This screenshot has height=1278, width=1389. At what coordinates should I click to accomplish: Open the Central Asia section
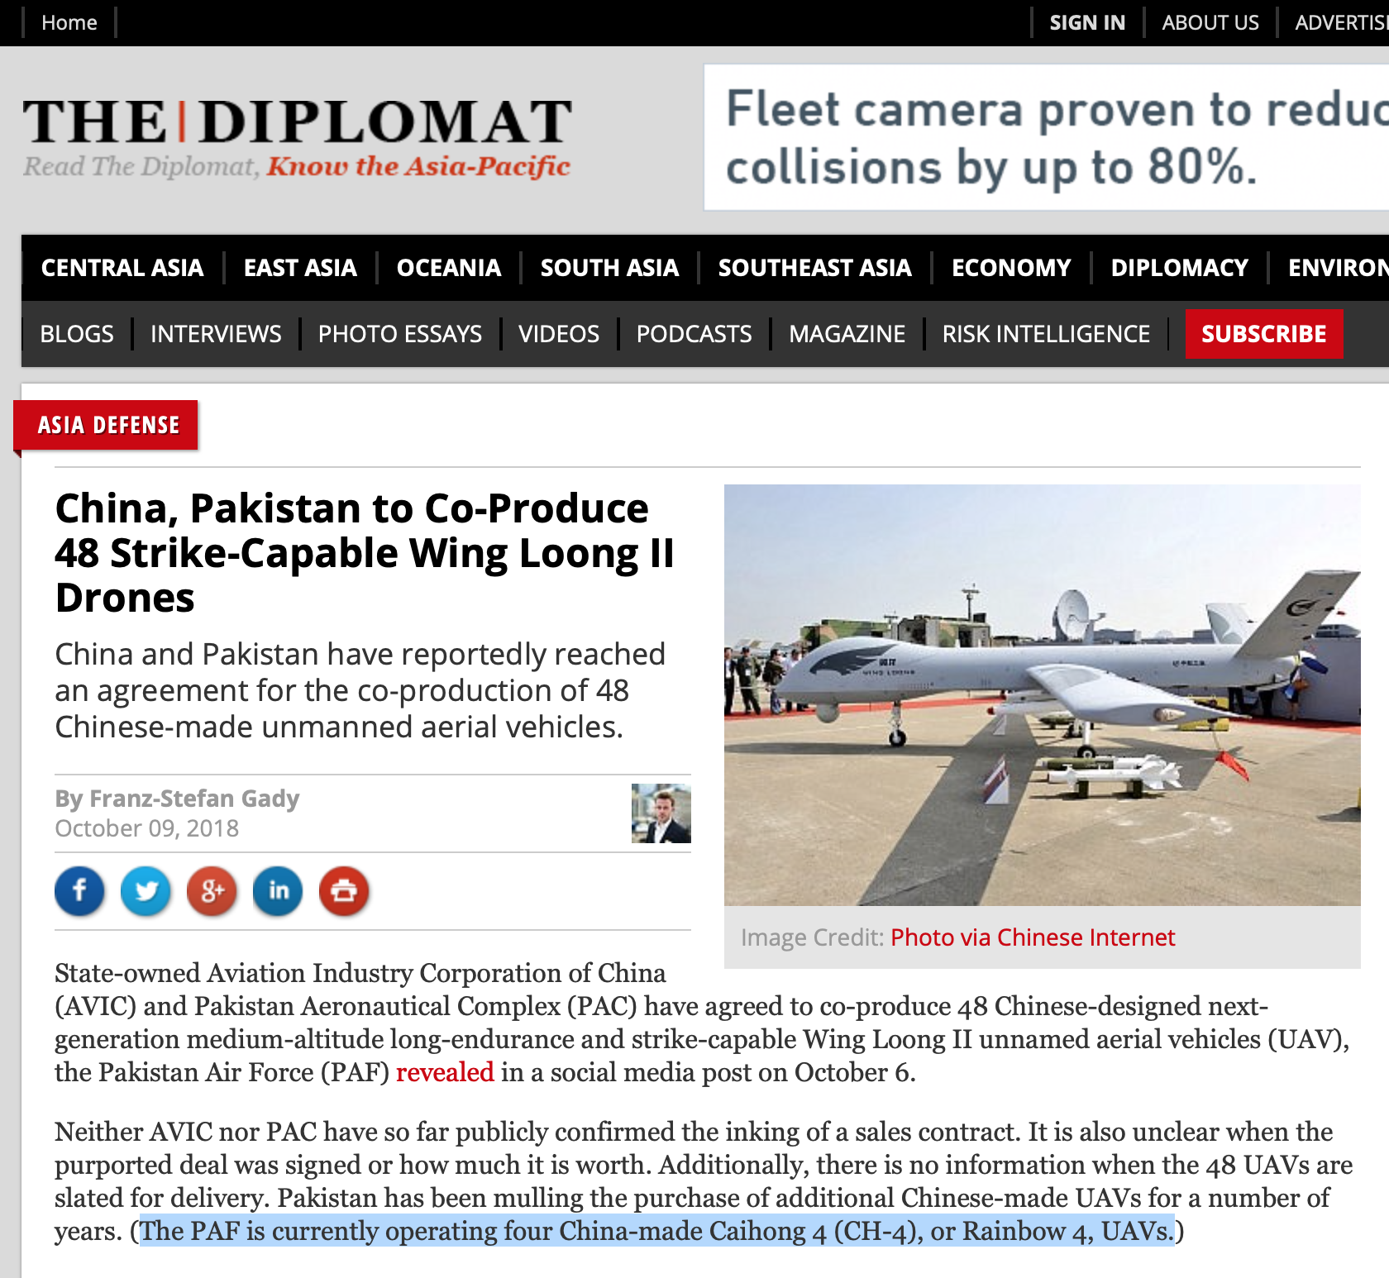pyautogui.click(x=122, y=268)
